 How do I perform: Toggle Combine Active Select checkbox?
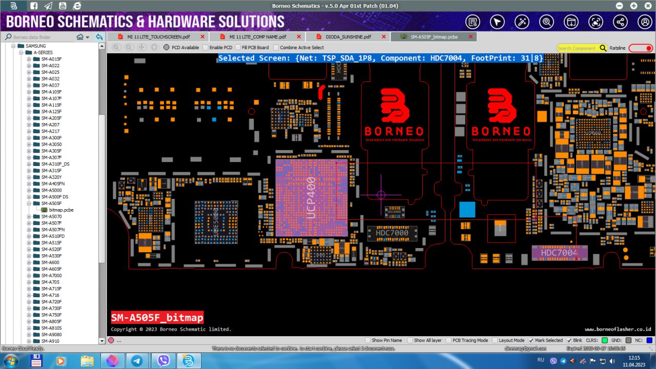coord(276,48)
